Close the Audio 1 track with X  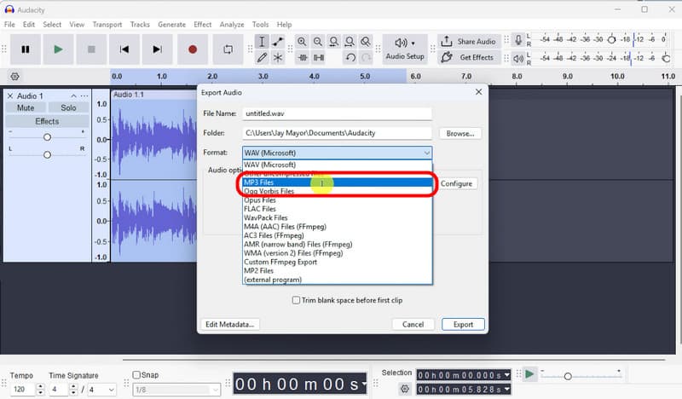pos(10,95)
